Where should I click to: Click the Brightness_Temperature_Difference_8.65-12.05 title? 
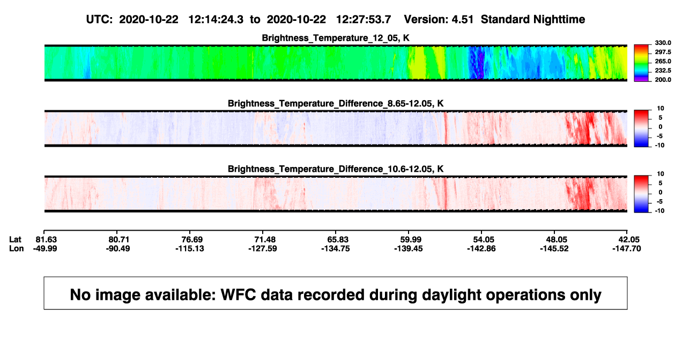coord(336,103)
